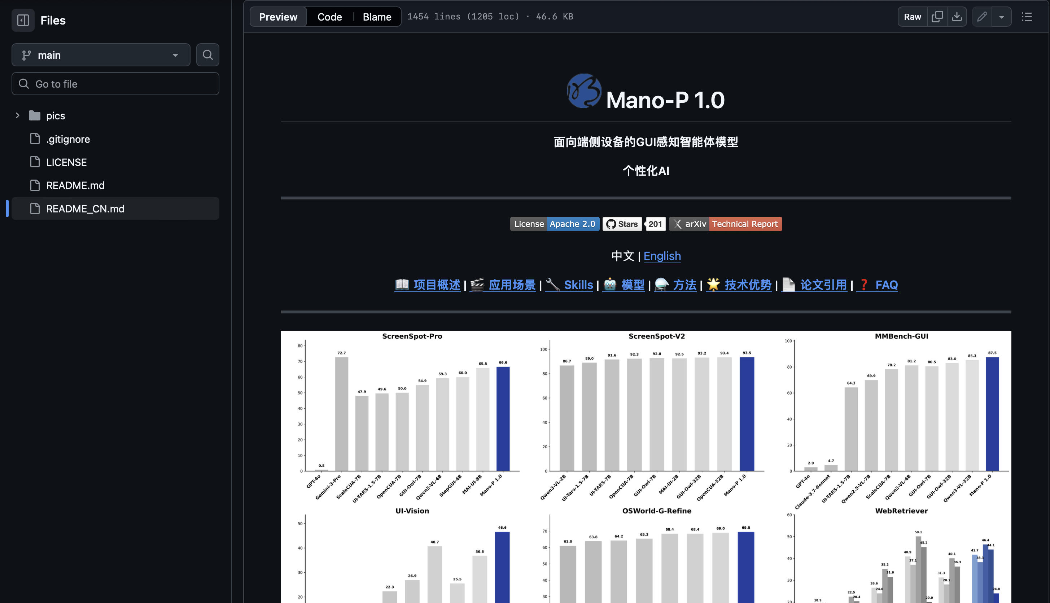The width and height of the screenshot is (1050, 603).
Task: Click the GitHub Stars 201 badge
Action: pyautogui.click(x=634, y=224)
